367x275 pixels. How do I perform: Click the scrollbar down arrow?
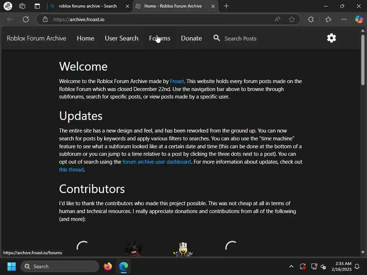pyautogui.click(x=363, y=252)
